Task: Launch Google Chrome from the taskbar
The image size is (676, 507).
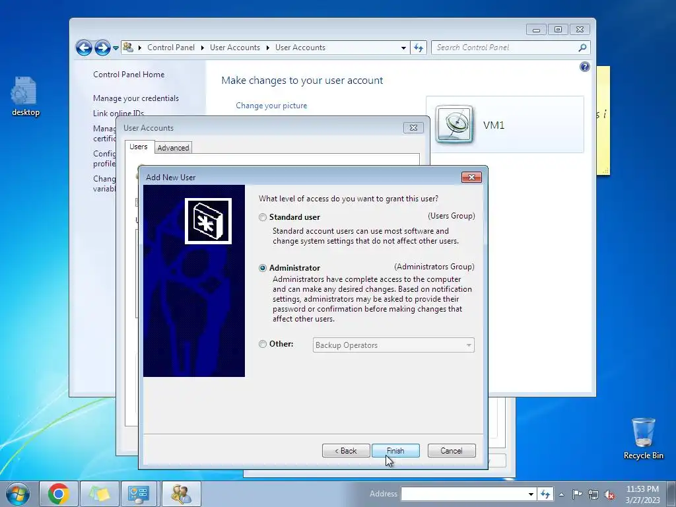Action: [59, 494]
